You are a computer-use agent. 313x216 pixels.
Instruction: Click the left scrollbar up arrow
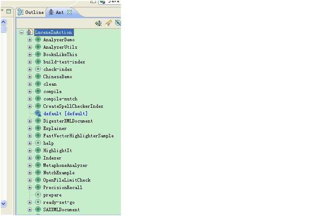pyautogui.click(x=3, y=22)
